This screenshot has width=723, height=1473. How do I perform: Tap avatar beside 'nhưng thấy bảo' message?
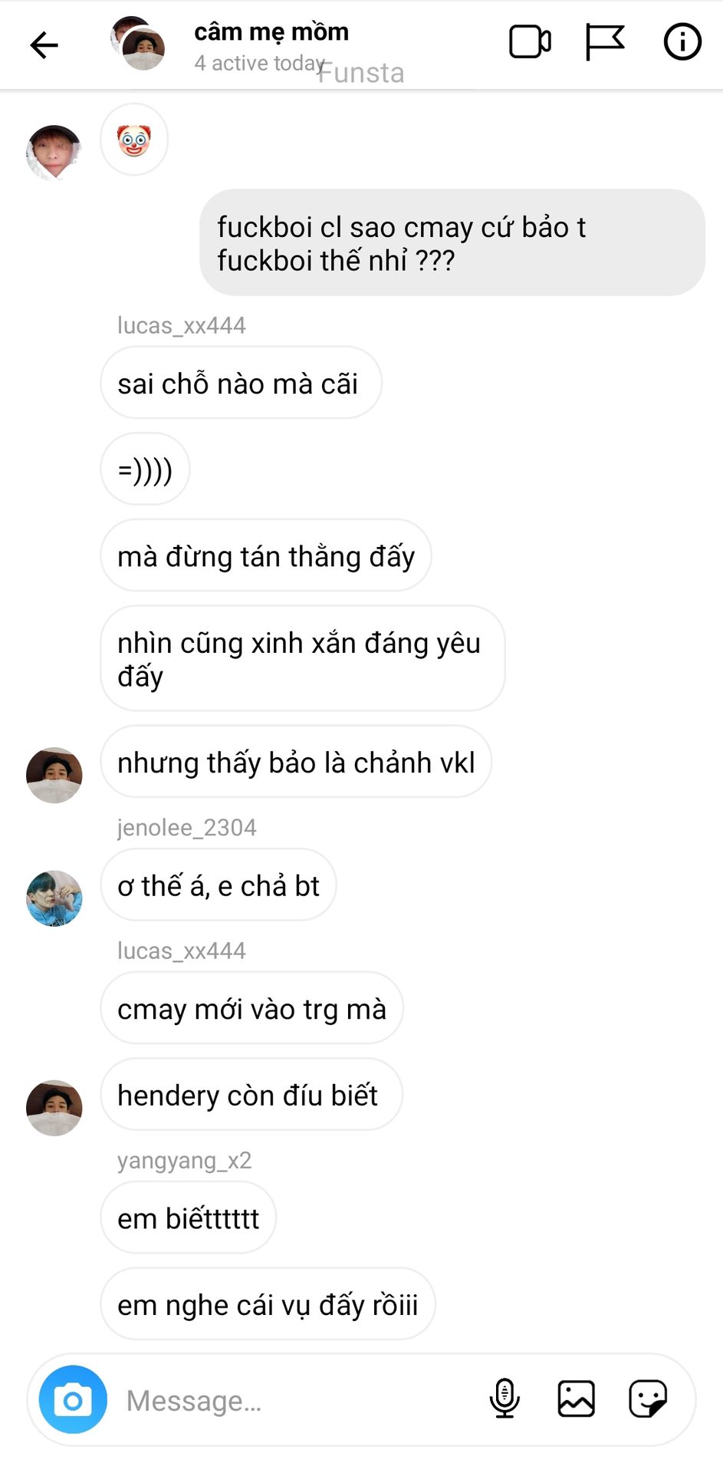[54, 776]
